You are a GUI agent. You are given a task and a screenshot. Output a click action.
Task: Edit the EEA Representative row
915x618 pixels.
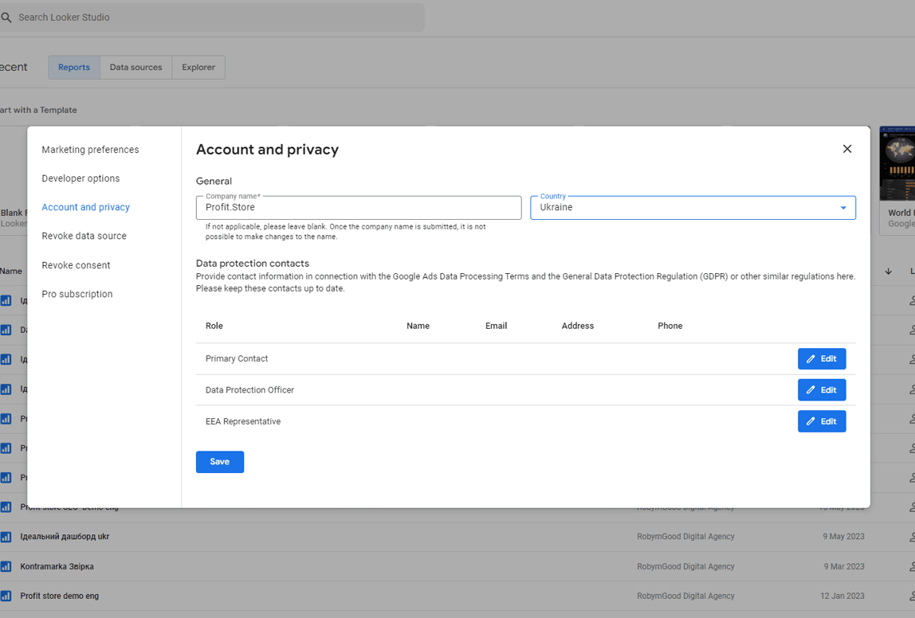[822, 421]
